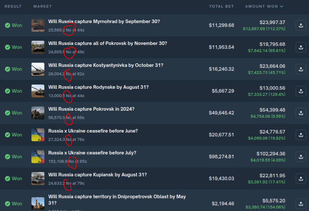The image size is (309, 211).
Task: Open the Kupiansk market thumbnail
Action: (38, 179)
